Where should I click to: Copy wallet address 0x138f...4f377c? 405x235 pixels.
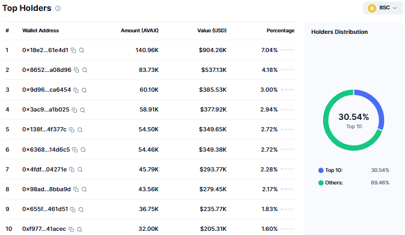click(x=72, y=130)
